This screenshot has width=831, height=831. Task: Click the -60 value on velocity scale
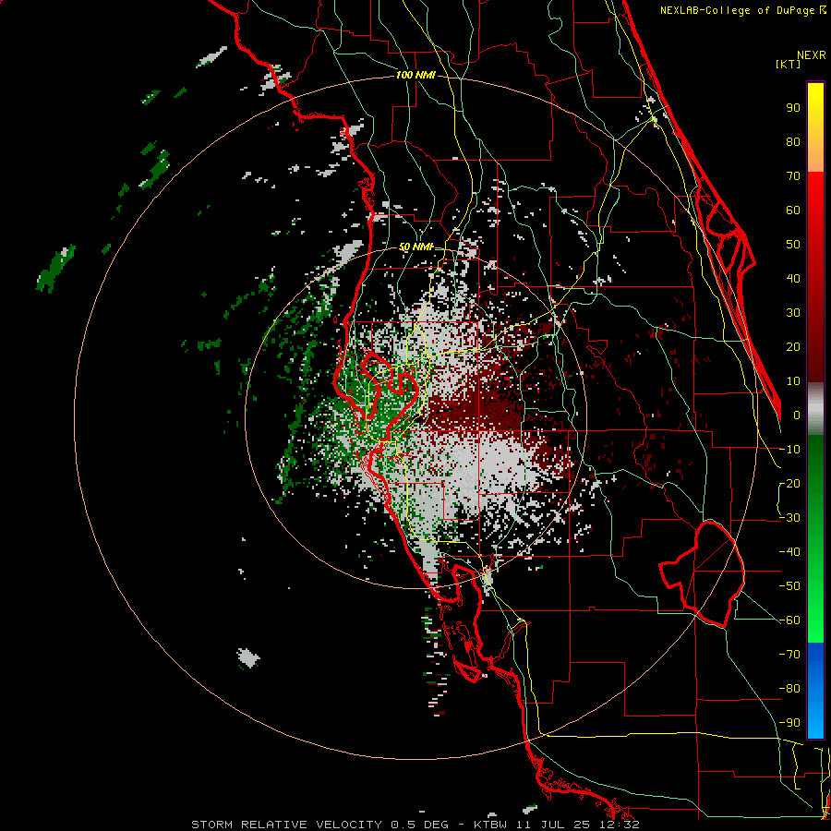tap(789, 620)
